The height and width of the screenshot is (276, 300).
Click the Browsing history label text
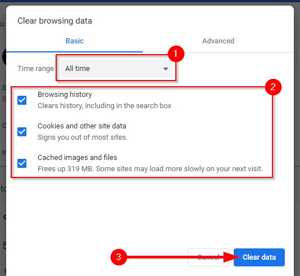[65, 95]
